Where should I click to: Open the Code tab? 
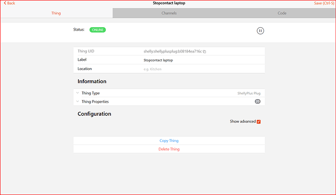282,13
